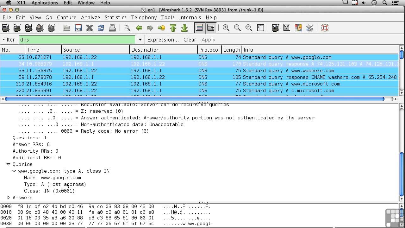Select packet 33 query www.google.com
Screen dimensions: 405x228
pyautogui.click(x=199, y=57)
